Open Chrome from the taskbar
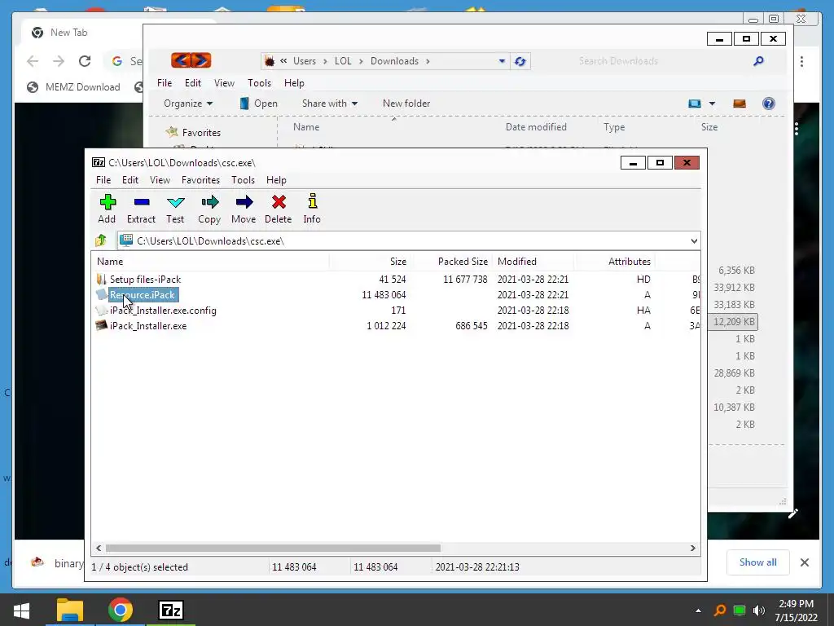Image resolution: width=834 pixels, height=626 pixels. pos(121,610)
